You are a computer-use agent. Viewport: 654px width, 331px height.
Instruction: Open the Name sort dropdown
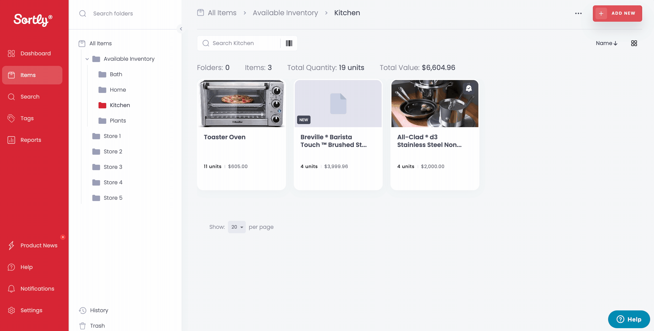[607, 43]
